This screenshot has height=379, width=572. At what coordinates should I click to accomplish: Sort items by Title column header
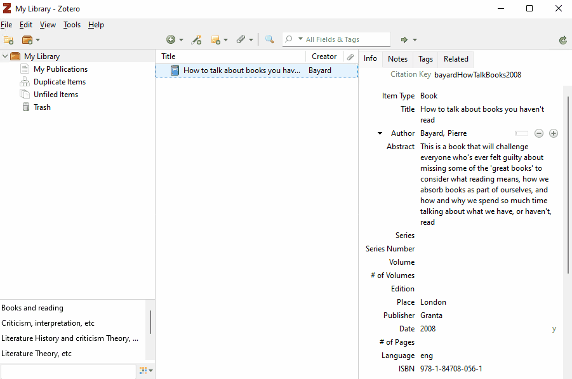230,57
